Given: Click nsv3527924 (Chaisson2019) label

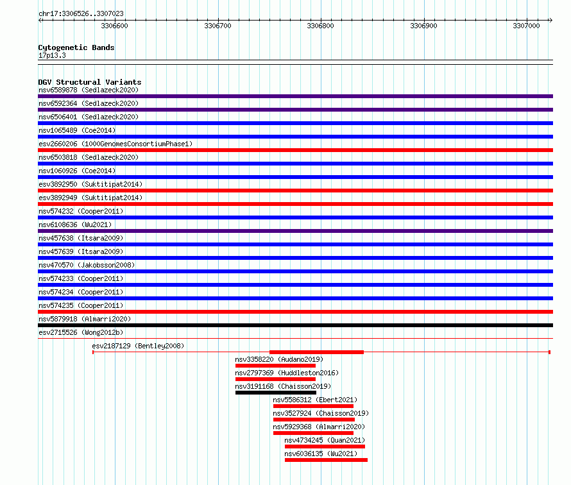Looking at the screenshot, I should coord(321,413).
